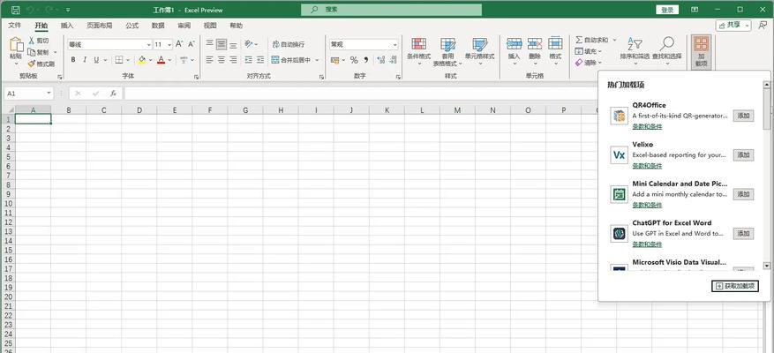Add the QR4Office add-in

coord(743,116)
